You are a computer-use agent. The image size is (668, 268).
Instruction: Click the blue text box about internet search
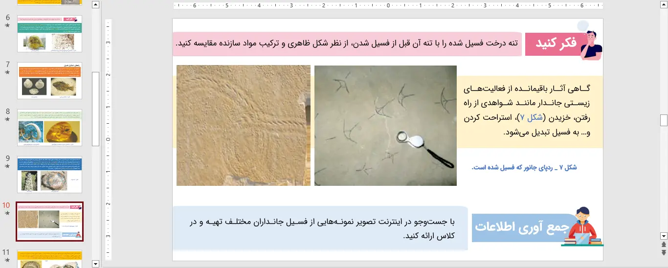pyautogui.click(x=320, y=228)
